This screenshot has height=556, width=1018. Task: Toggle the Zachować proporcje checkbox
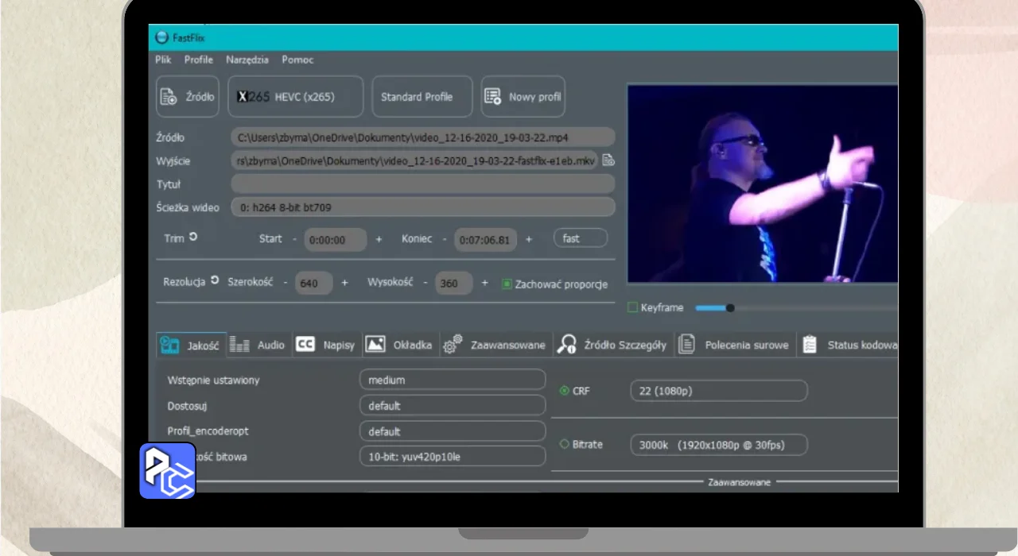507,284
